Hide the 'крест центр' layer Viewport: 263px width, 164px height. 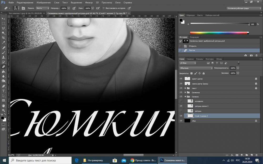tap(181, 79)
